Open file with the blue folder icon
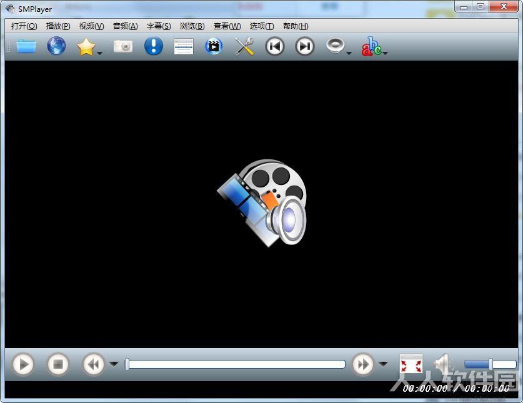Viewport: 523px width, 403px height. pos(26,46)
